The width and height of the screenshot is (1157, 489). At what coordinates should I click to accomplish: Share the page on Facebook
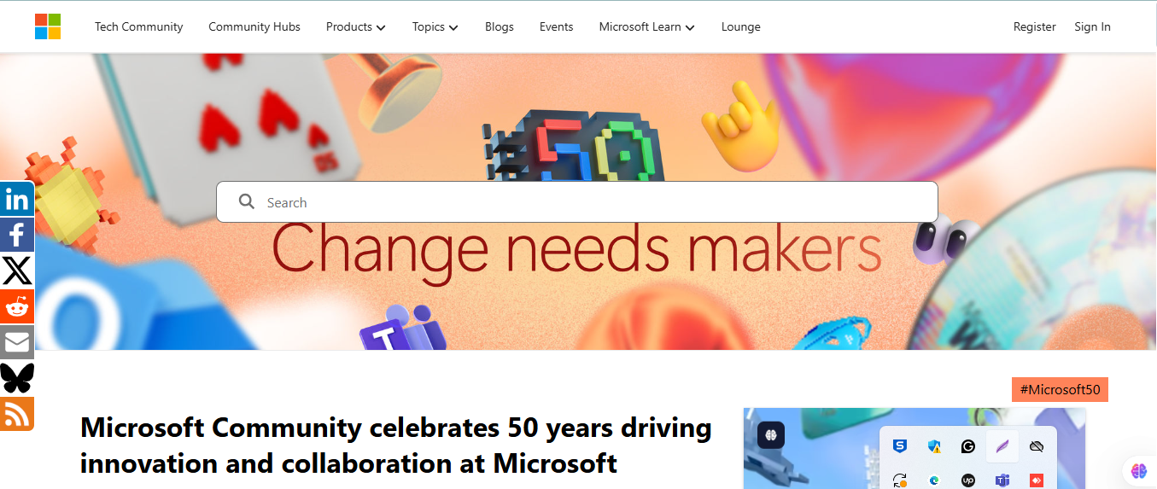[17, 235]
